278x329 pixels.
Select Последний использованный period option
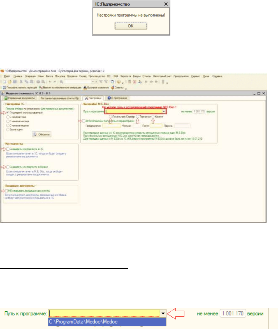pos(8,113)
